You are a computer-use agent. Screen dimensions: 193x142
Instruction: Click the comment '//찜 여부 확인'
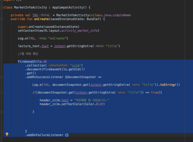[x=28, y=54]
